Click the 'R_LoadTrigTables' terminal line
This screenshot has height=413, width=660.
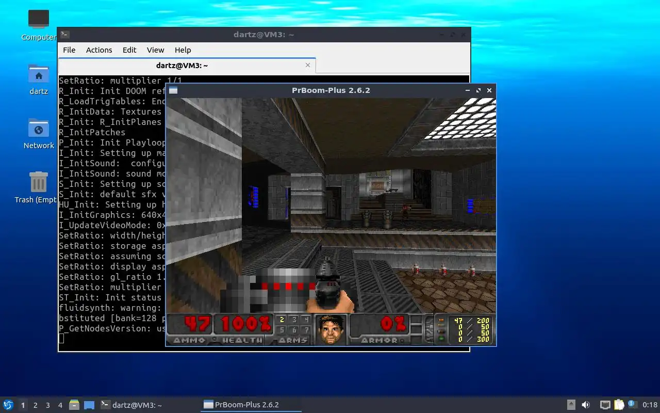(x=112, y=101)
